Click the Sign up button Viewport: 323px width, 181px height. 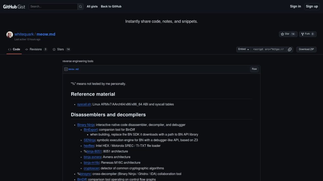click(312, 7)
